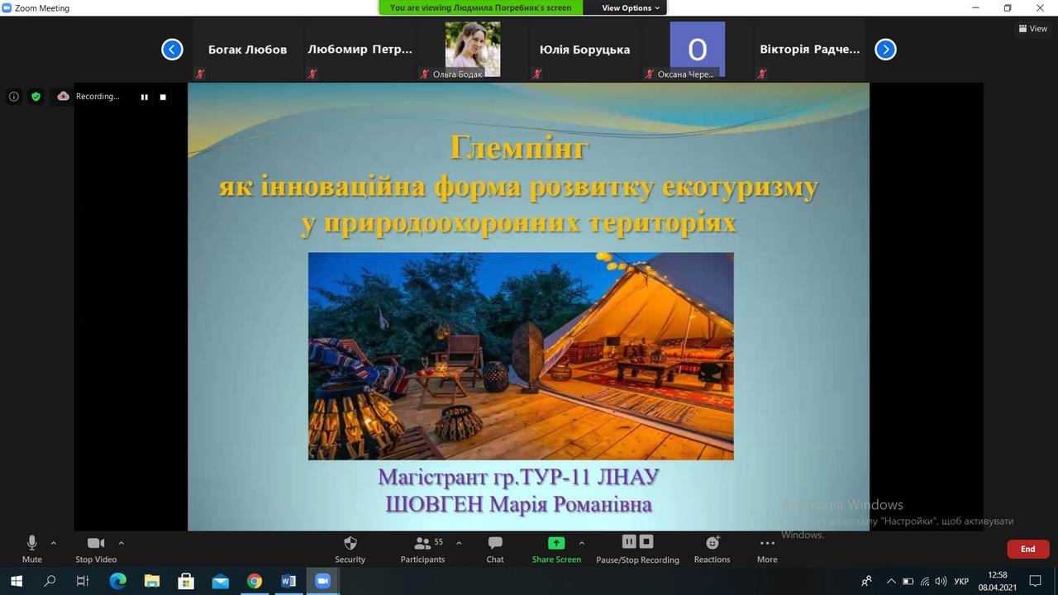Open the More options menu
This screenshot has height=595, width=1058.
[767, 549]
